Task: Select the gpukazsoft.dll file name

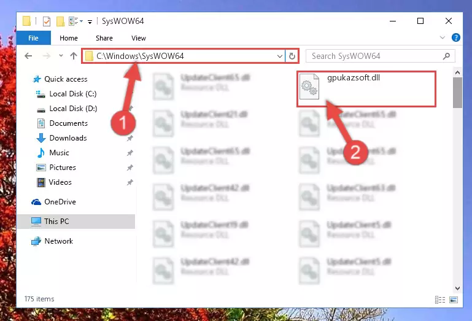Action: tap(354, 78)
